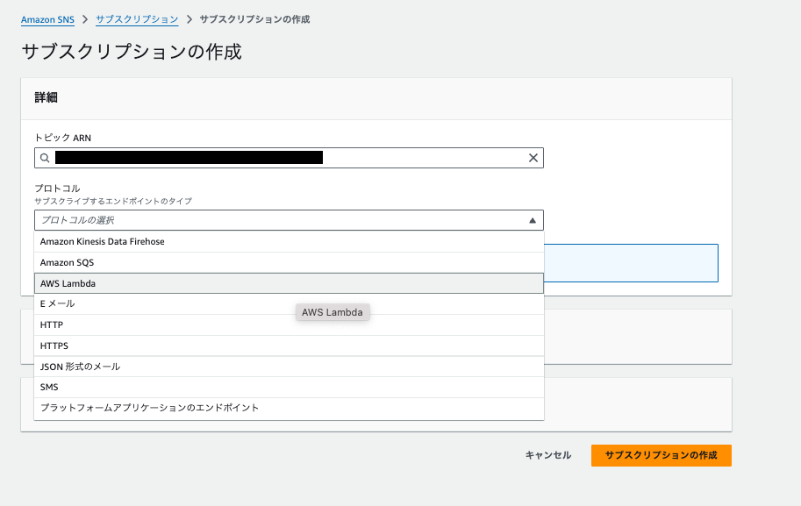Screen dimensions: 801x506
Task: Go to サブスクリプション breadcrumb link
Action: click(137, 19)
